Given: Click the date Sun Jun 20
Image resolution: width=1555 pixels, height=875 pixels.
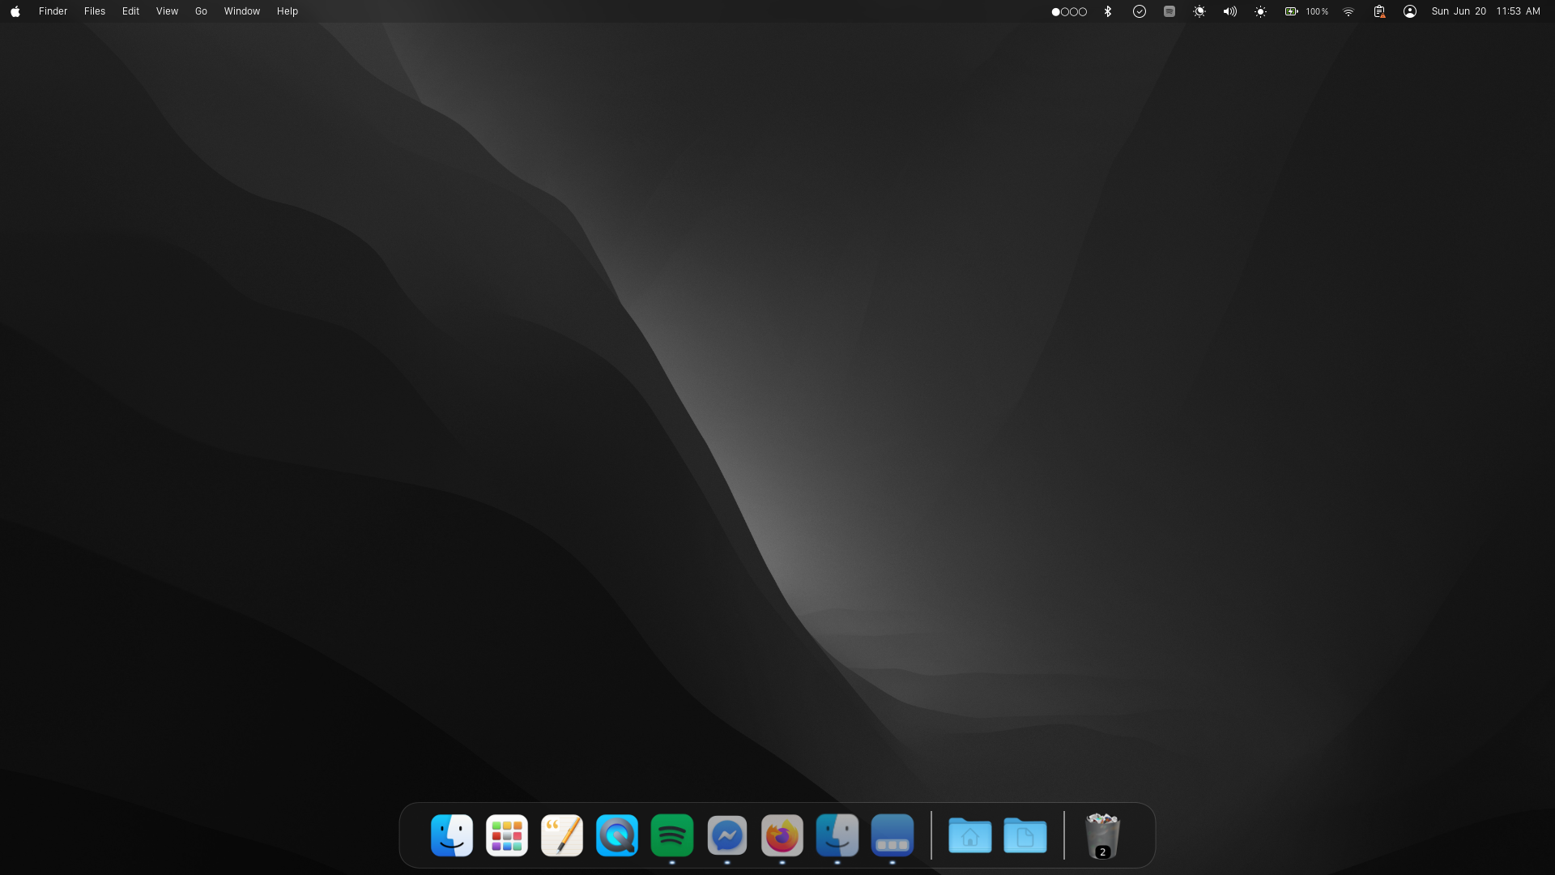Looking at the screenshot, I should 1458,11.
